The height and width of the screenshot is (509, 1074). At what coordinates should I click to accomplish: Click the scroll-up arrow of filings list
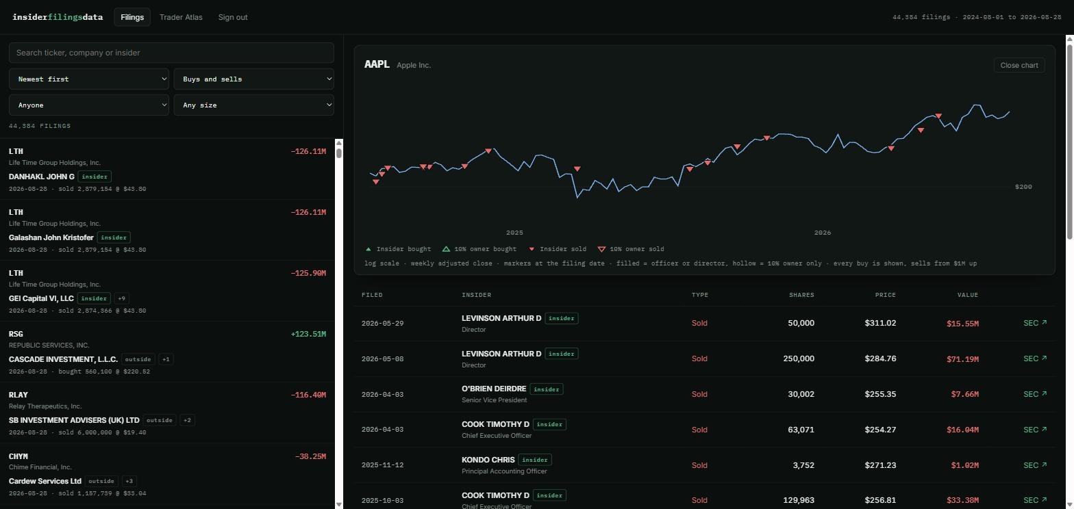(338, 143)
